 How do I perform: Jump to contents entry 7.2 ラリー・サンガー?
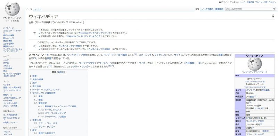point(45,127)
